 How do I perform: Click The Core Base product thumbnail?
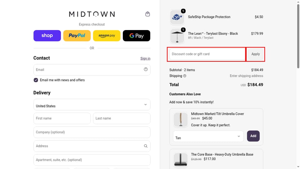181,160
